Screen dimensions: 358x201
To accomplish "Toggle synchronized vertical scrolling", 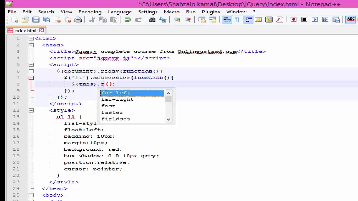I will pyautogui.click(x=202, y=20).
